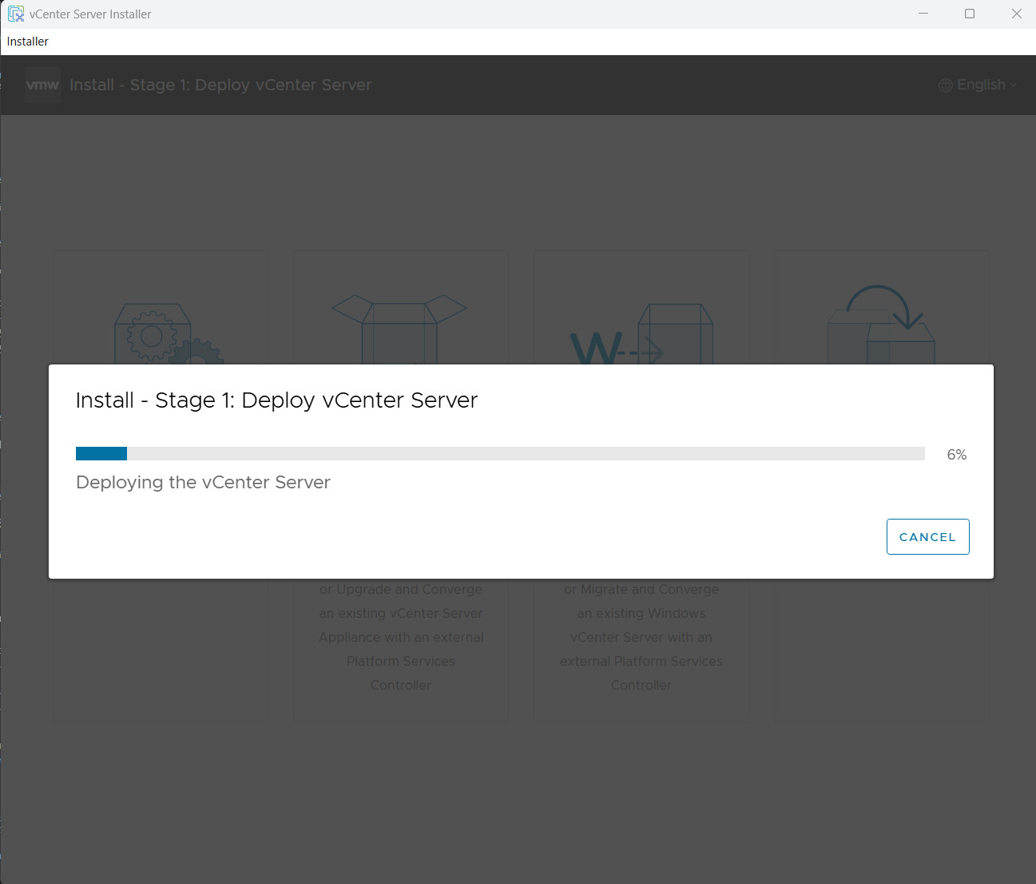
Task: Click the 'Appliance with an external' text
Action: coord(401,637)
